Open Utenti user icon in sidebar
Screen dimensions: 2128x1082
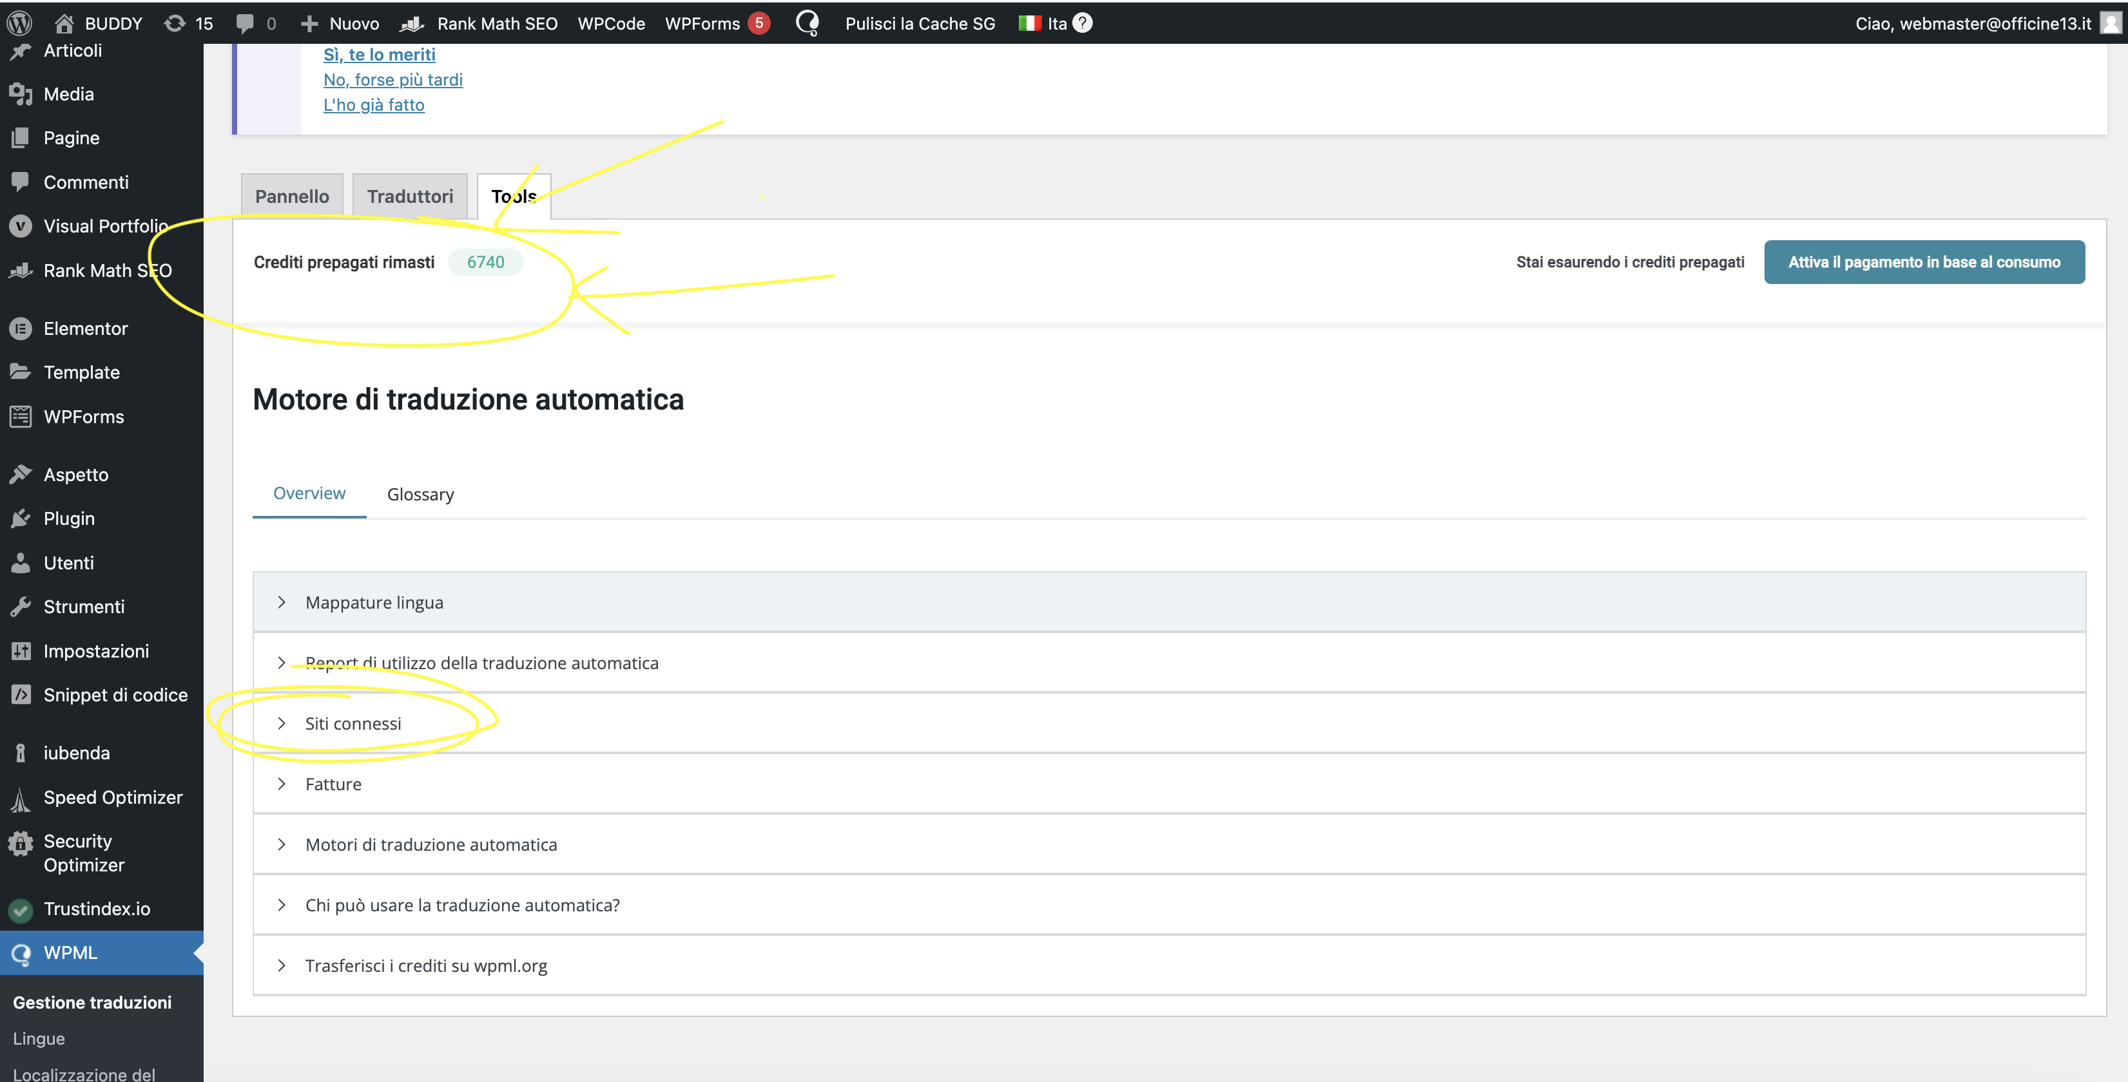point(21,563)
